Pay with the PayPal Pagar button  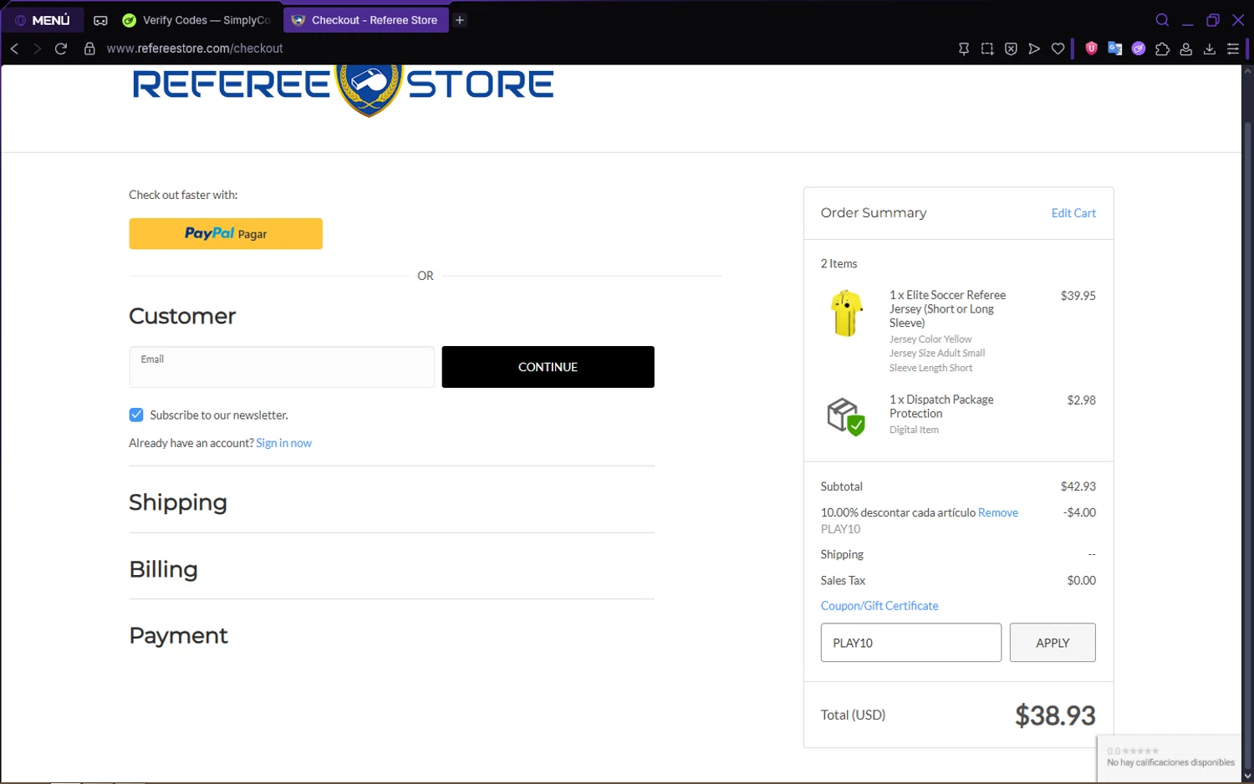[x=226, y=233]
